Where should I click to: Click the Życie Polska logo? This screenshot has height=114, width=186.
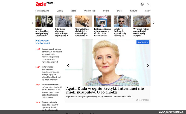click(45, 4)
